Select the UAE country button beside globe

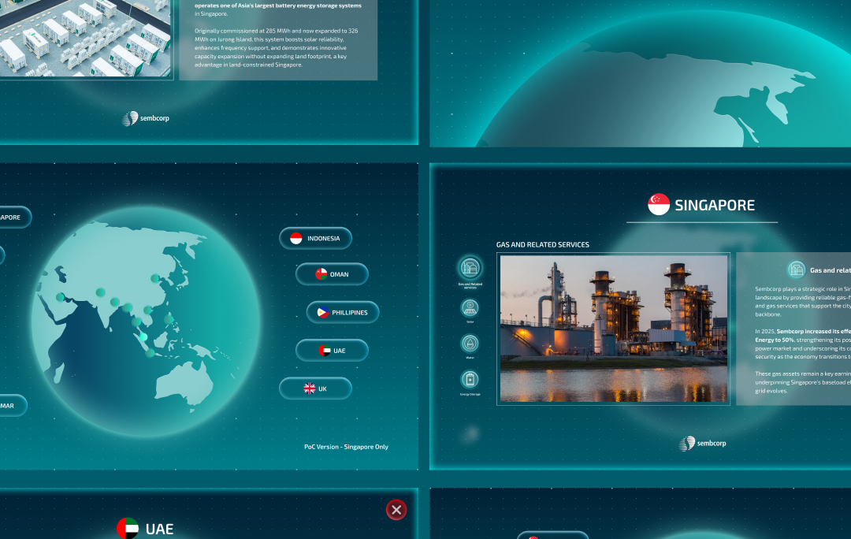point(332,350)
